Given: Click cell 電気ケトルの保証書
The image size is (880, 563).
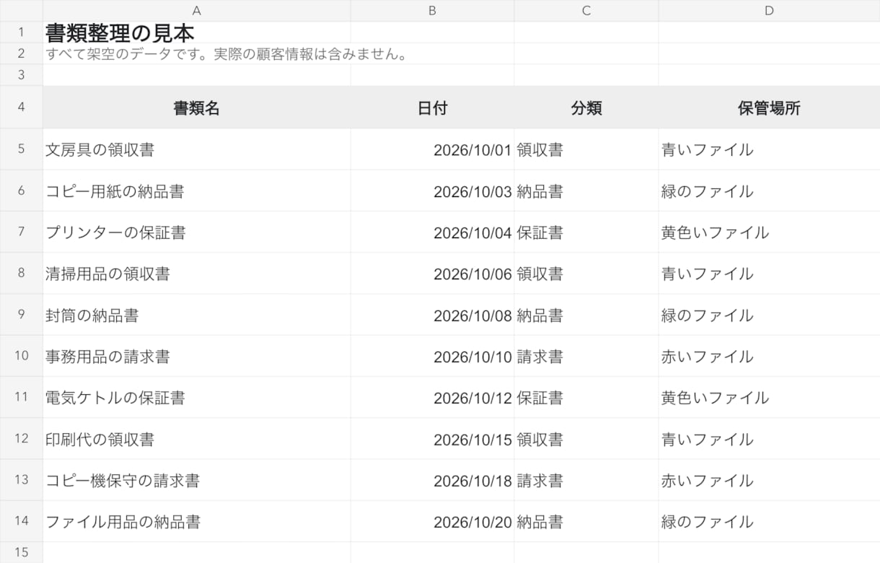Looking at the screenshot, I should (197, 397).
